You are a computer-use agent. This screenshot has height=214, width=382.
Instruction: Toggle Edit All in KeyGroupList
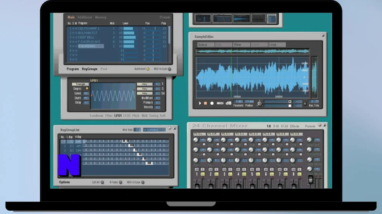[x=102, y=182]
